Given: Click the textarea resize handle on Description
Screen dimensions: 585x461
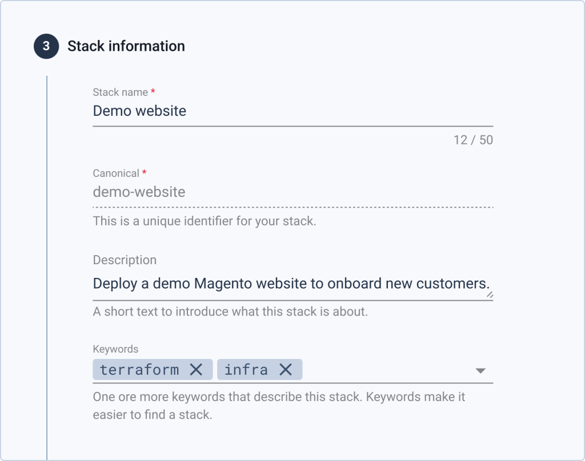Looking at the screenshot, I should tap(490, 294).
